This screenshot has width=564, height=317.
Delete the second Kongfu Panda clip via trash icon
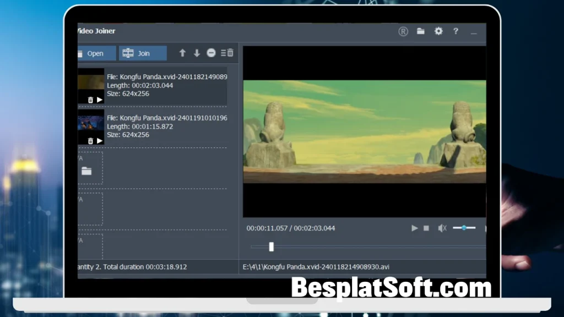click(90, 141)
